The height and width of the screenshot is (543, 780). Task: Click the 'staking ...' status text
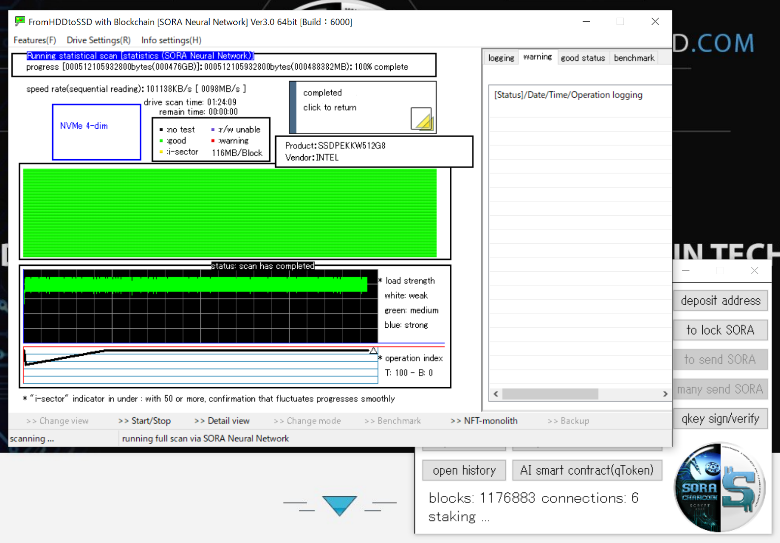459,517
